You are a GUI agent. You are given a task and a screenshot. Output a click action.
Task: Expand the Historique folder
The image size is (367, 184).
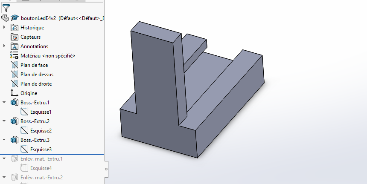(4, 28)
